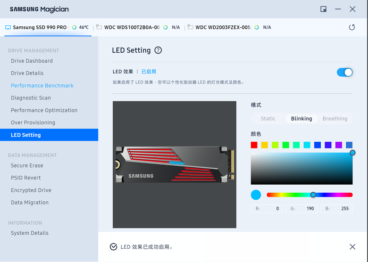Viewport: 368px width, 262px height.
Task: Pick the last steel-blue color swatch
Action: (x=349, y=145)
